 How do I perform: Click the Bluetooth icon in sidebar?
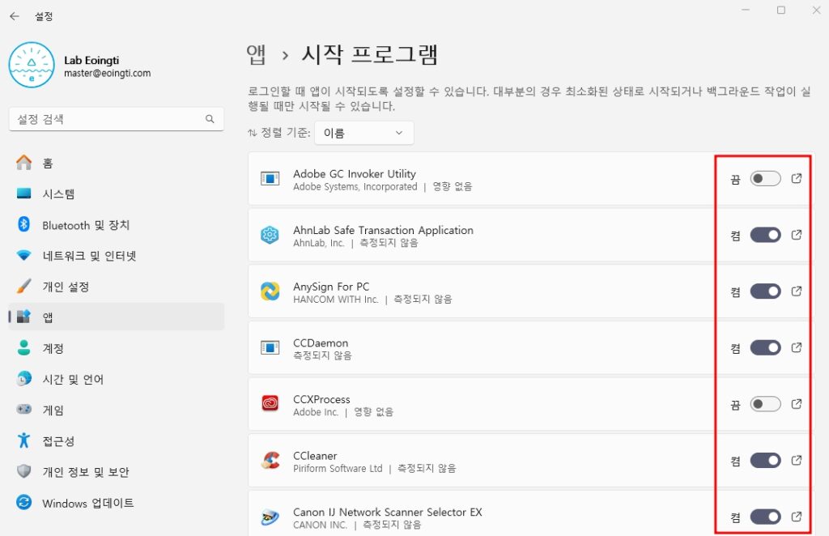23,224
